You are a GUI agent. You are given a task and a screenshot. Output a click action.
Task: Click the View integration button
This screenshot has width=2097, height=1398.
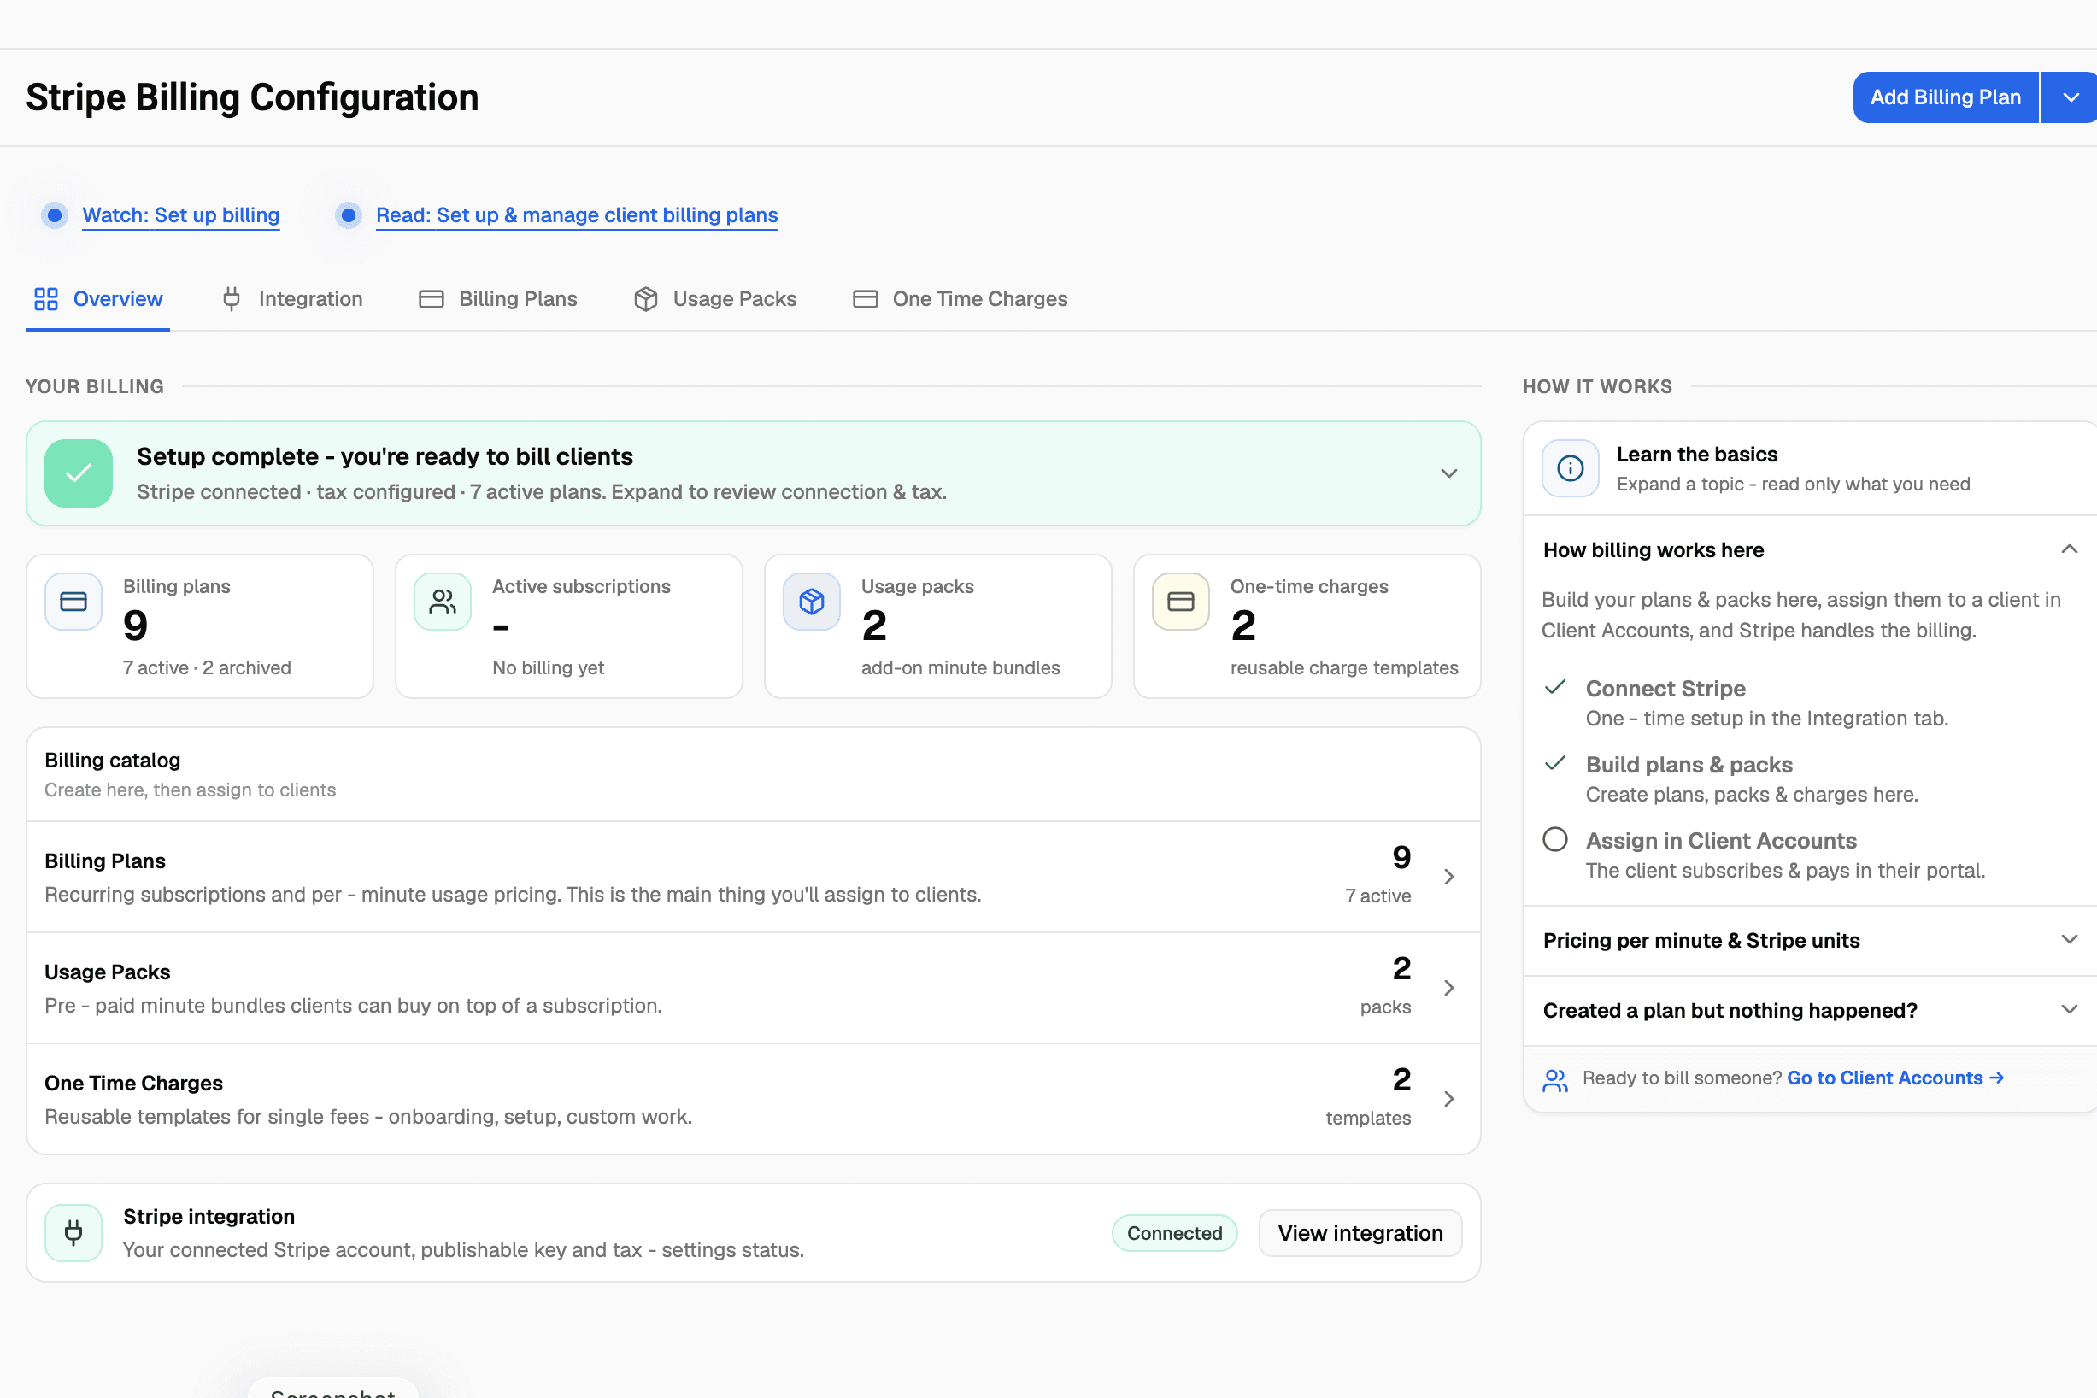point(1360,1233)
